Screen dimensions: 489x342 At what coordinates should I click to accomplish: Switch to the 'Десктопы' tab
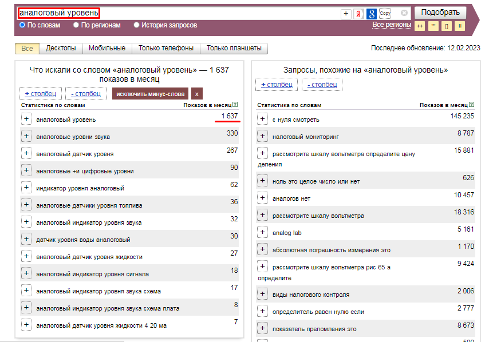point(61,49)
